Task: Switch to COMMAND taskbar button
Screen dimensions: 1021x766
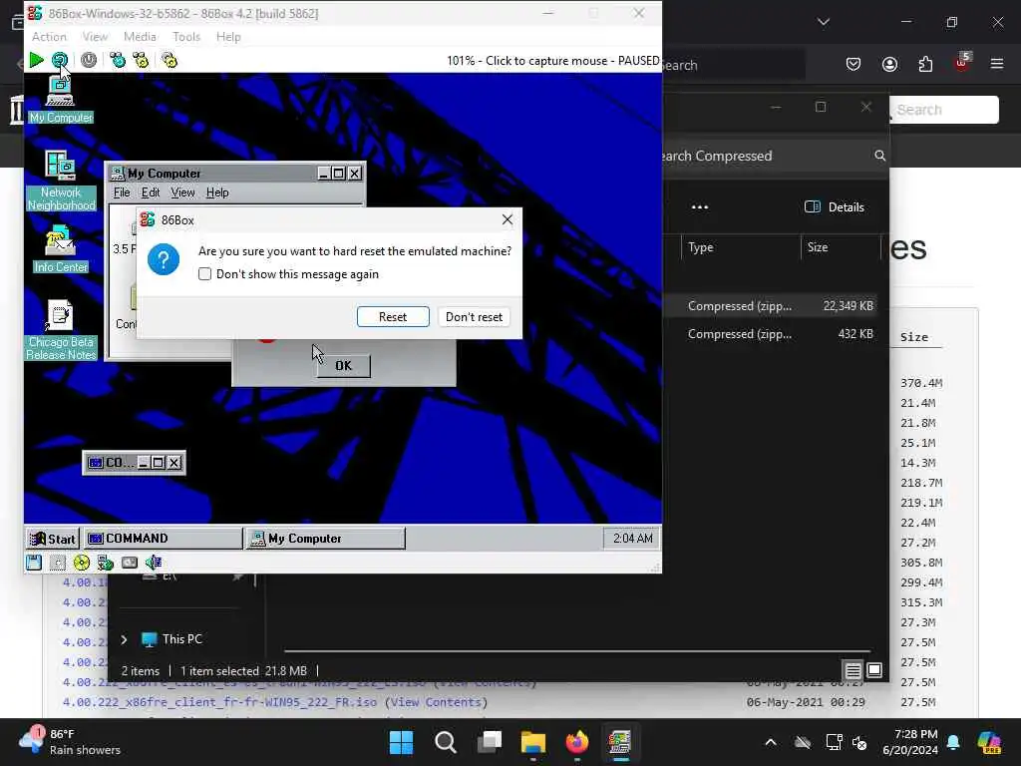Action: pyautogui.click(x=163, y=539)
